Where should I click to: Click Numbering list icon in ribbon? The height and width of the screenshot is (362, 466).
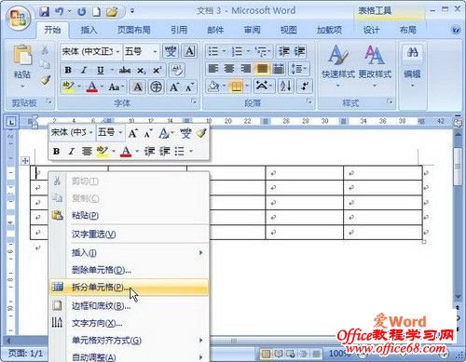pyautogui.click(x=237, y=51)
